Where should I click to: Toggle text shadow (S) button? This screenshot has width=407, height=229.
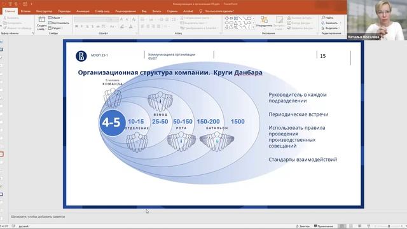pos(92,27)
